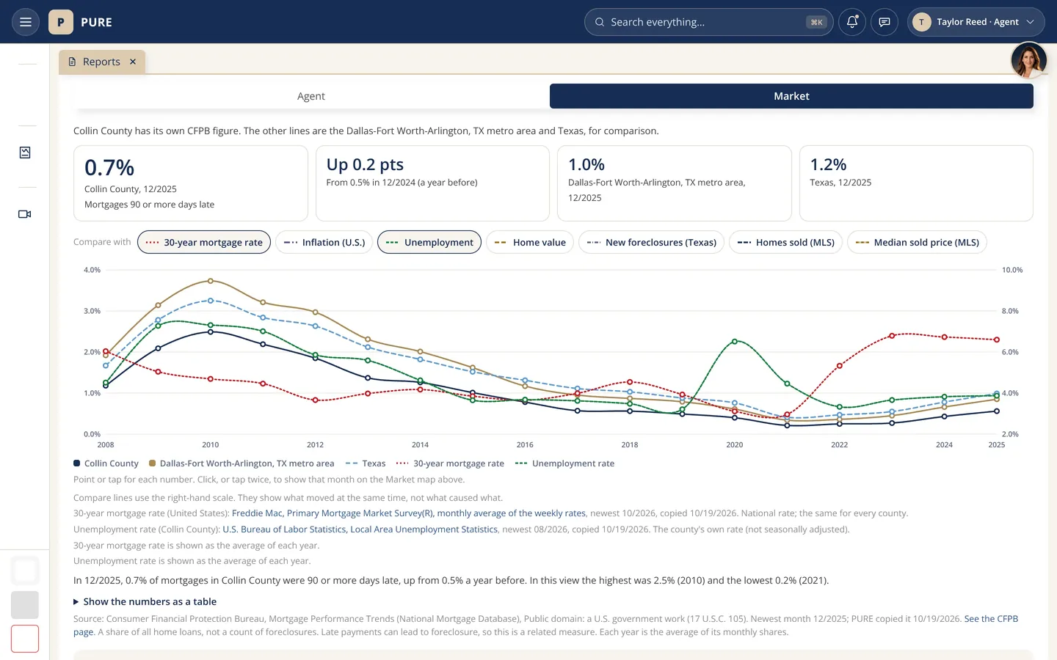Switch to the Agent tab
The width and height of the screenshot is (1057, 660).
click(311, 96)
